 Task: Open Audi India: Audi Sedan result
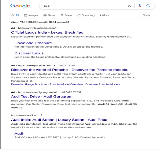[59, 120]
